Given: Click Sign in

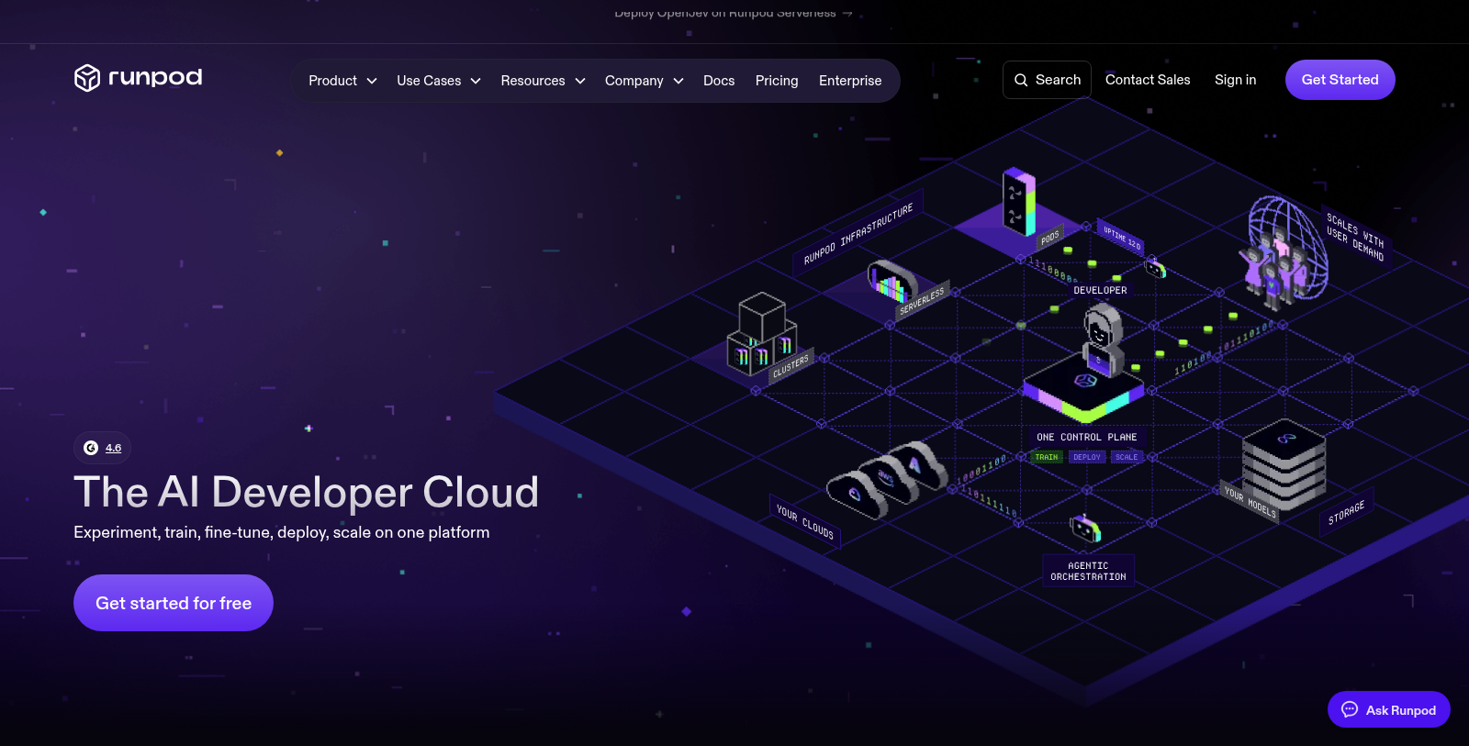Looking at the screenshot, I should coord(1235,80).
